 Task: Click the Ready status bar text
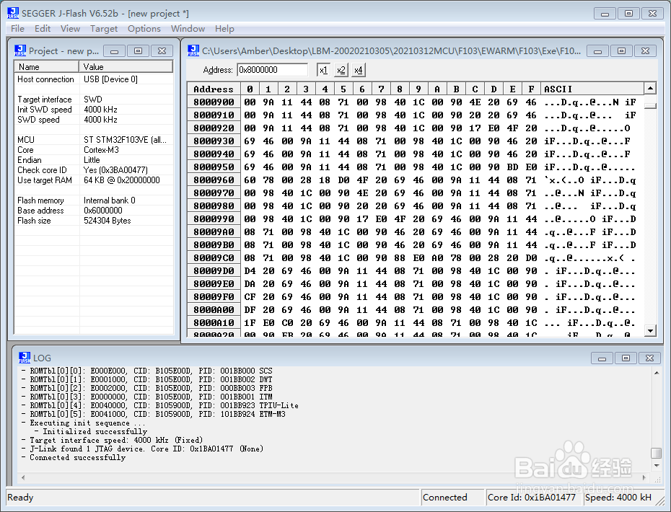tap(20, 498)
